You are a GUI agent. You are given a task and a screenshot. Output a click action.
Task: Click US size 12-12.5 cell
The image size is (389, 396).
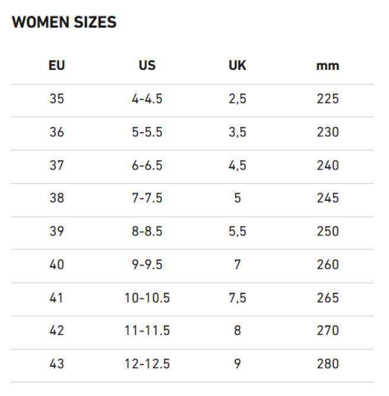point(147,363)
